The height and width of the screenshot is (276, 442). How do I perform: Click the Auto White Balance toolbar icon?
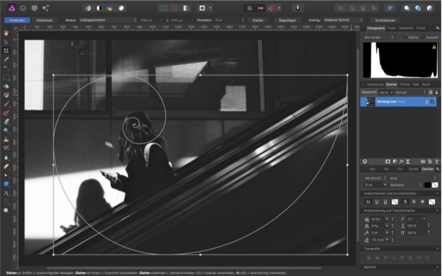tap(121, 8)
